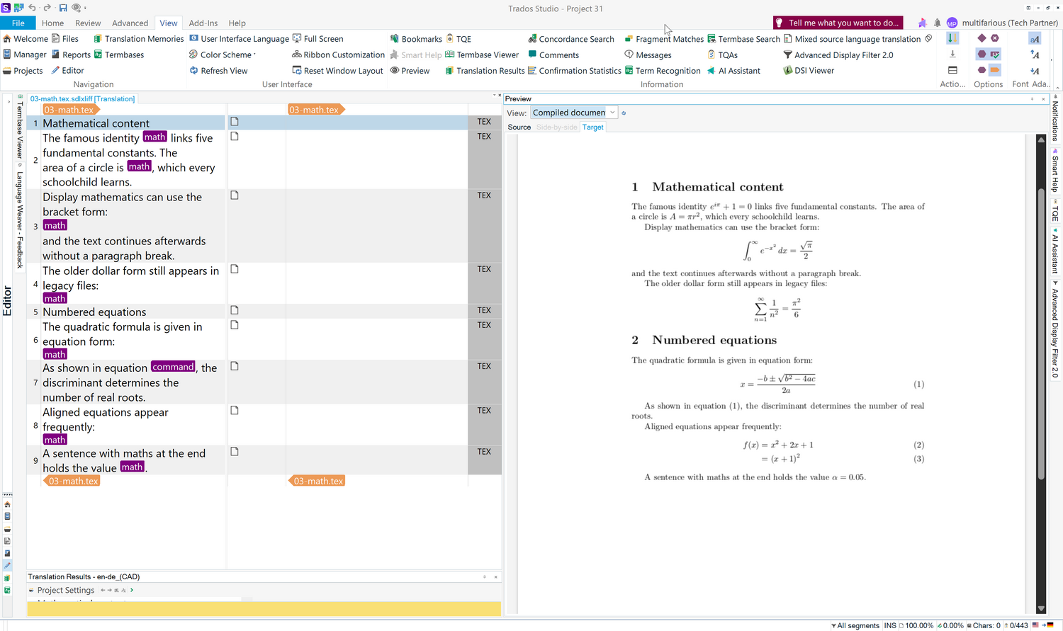Open the Concordance Search window
The height and width of the screenshot is (631, 1063).
pyautogui.click(x=571, y=39)
